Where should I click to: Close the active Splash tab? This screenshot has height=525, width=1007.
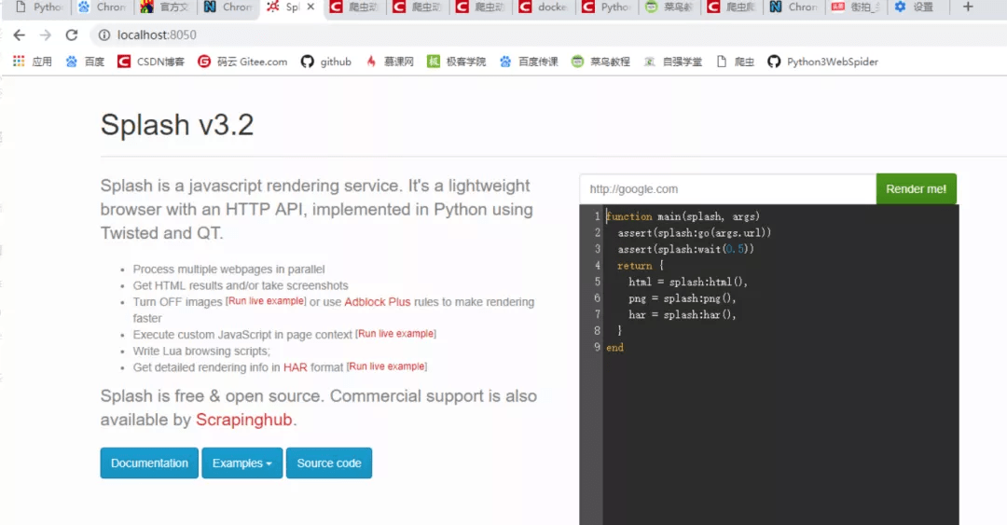(x=311, y=7)
